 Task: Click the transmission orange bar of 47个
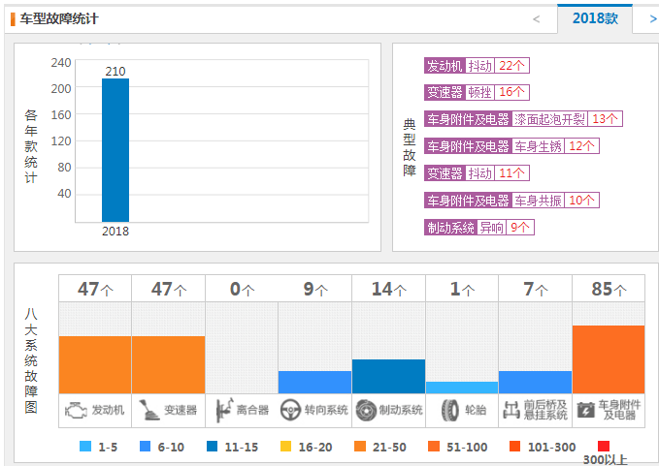(168, 364)
